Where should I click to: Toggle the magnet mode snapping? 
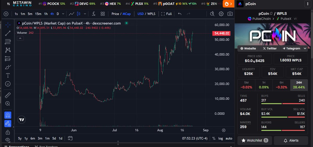[8, 115]
